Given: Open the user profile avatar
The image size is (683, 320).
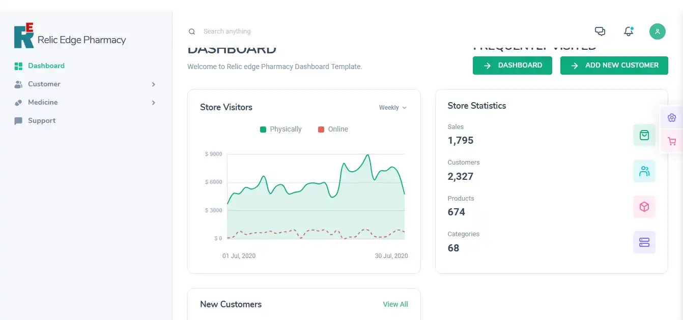Looking at the screenshot, I should [x=658, y=31].
